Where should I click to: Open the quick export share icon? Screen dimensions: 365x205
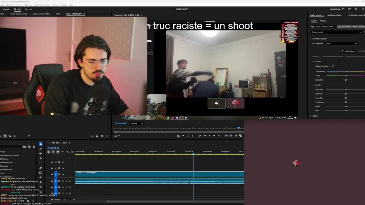[350, 9]
